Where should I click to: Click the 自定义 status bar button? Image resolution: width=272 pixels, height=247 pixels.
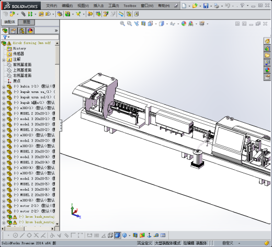click(x=228, y=243)
